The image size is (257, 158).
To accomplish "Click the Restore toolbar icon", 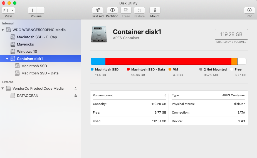I will click(139, 10).
